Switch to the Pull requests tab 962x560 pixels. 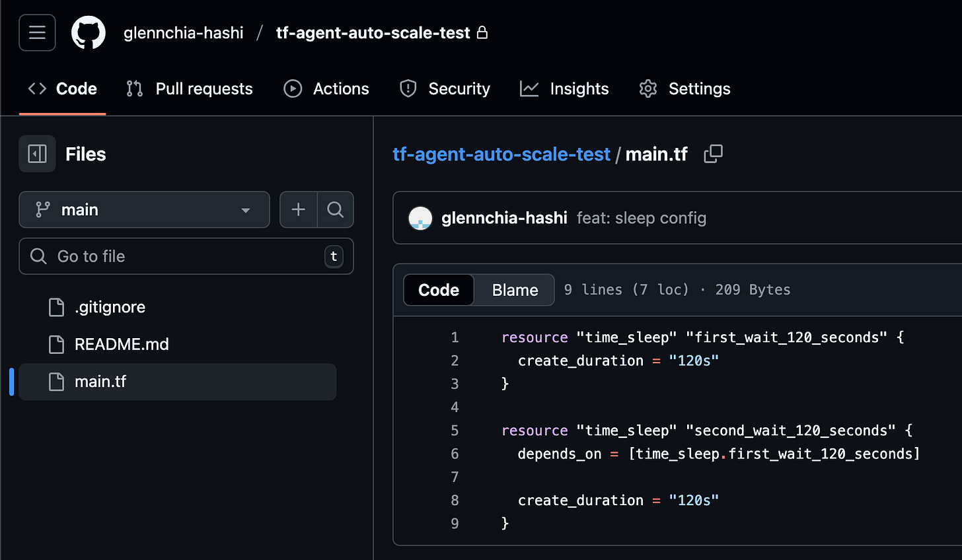pyautogui.click(x=189, y=88)
